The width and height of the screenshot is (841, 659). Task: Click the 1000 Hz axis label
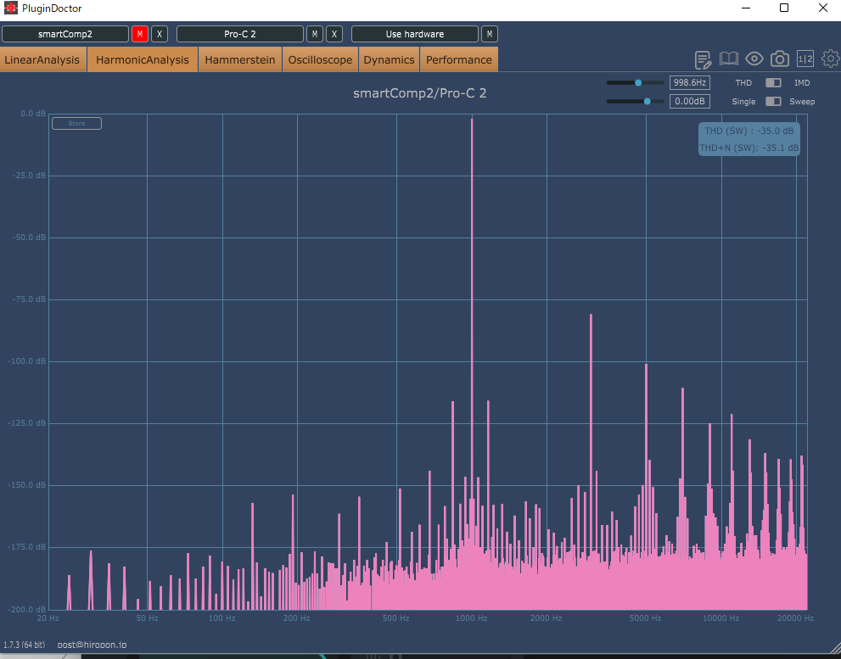coord(472,617)
